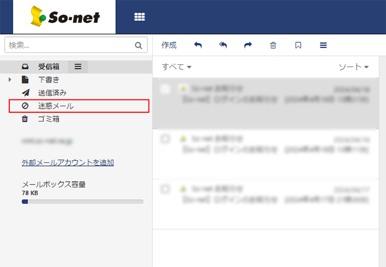
Task: Open the すべて filter dropdown
Action: pyautogui.click(x=177, y=67)
